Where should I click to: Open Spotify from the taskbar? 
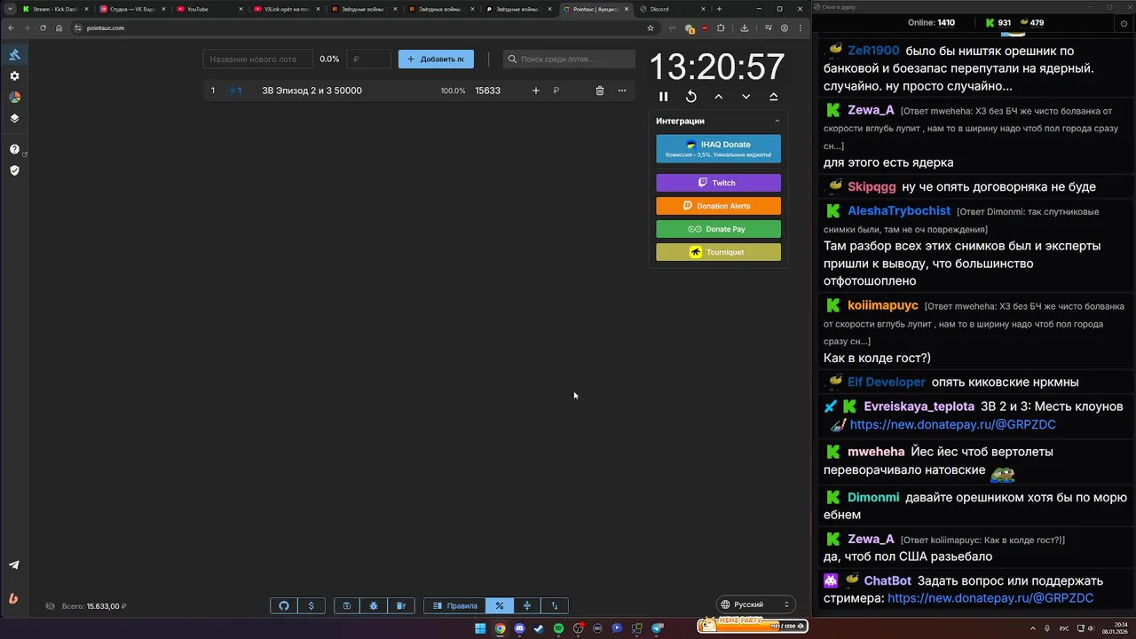[x=558, y=628]
